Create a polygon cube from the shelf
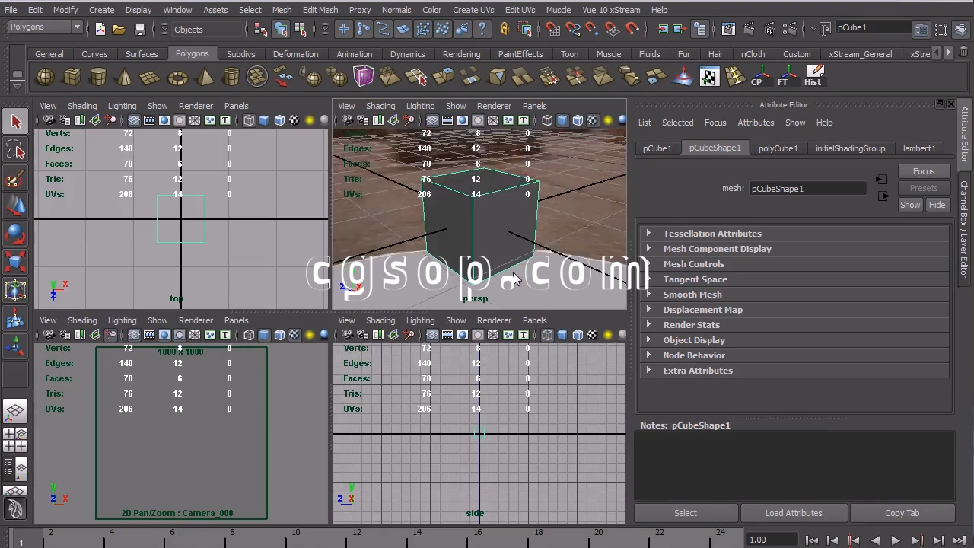This screenshot has height=548, width=974. (72, 78)
